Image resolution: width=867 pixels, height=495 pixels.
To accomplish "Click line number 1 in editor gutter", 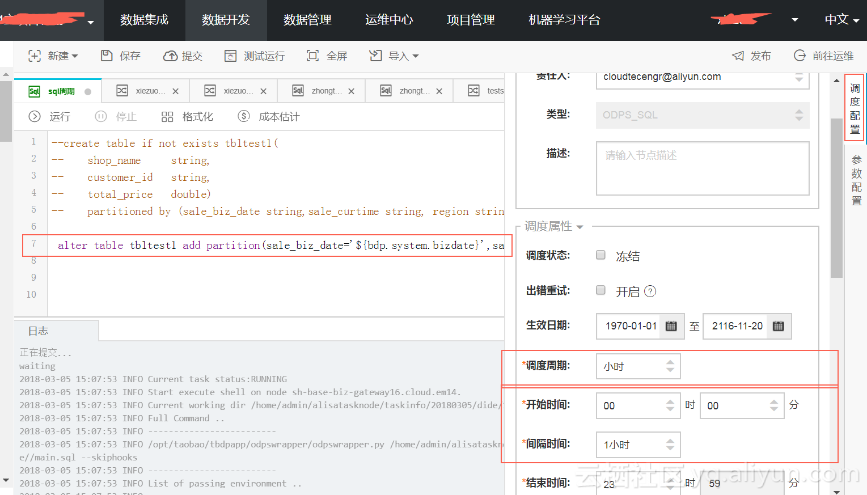I will click(33, 142).
